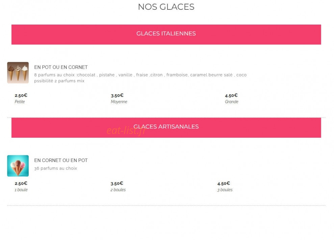
Task: Click the eat-list.fr watermark text
Action: coord(126,130)
